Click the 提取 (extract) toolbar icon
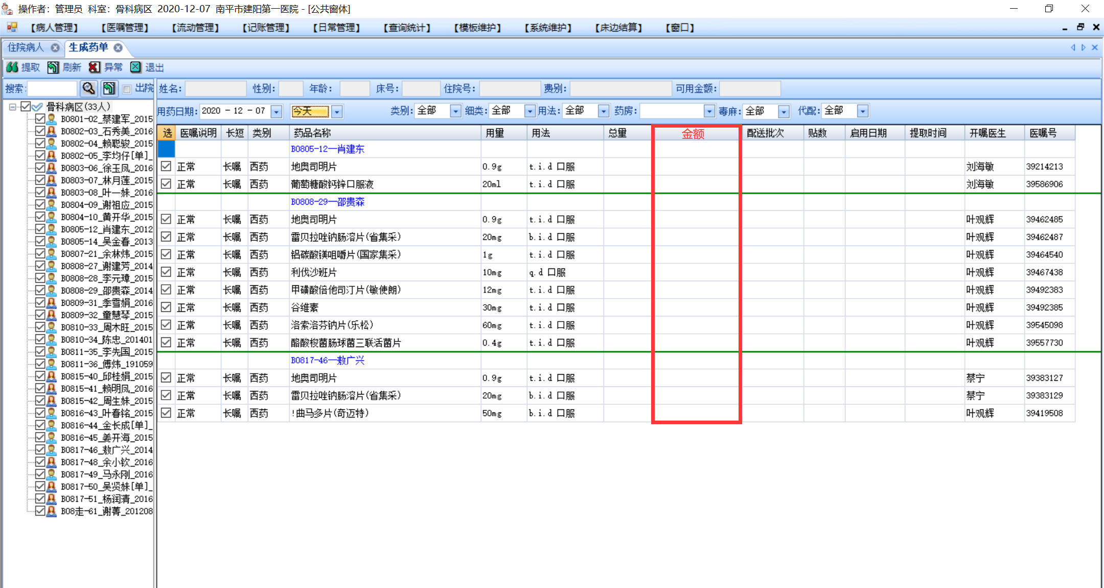The image size is (1104, 588). (13, 67)
